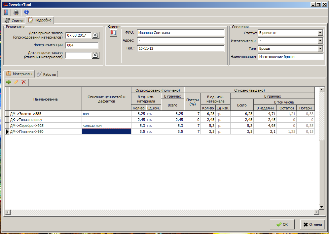Click the horizontal scrollbar right arrow
Image resolution: width=329 pixels, height=234 pixels.
[x=316, y=212]
